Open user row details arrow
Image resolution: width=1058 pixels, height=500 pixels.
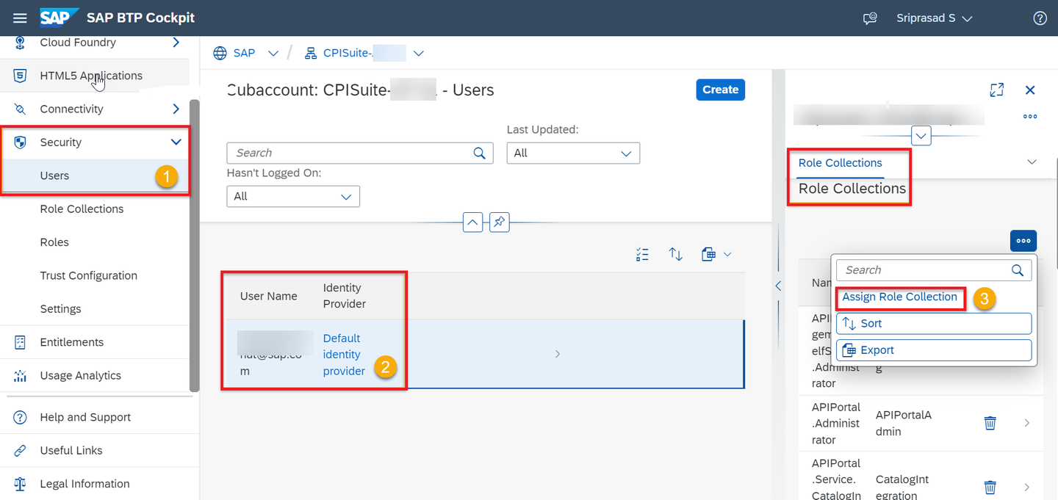(557, 354)
